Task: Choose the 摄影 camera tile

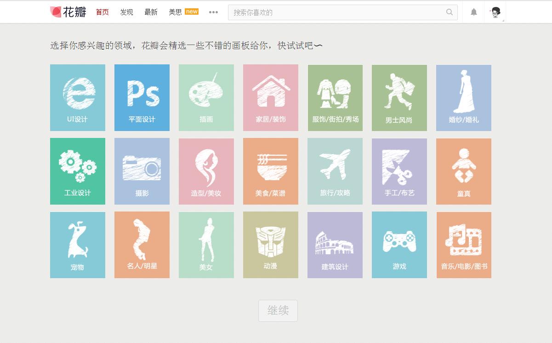Action: coord(142,171)
